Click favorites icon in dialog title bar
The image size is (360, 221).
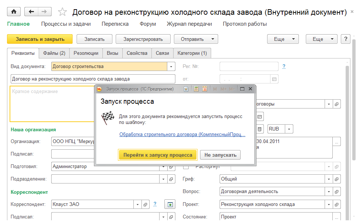(x=186, y=89)
